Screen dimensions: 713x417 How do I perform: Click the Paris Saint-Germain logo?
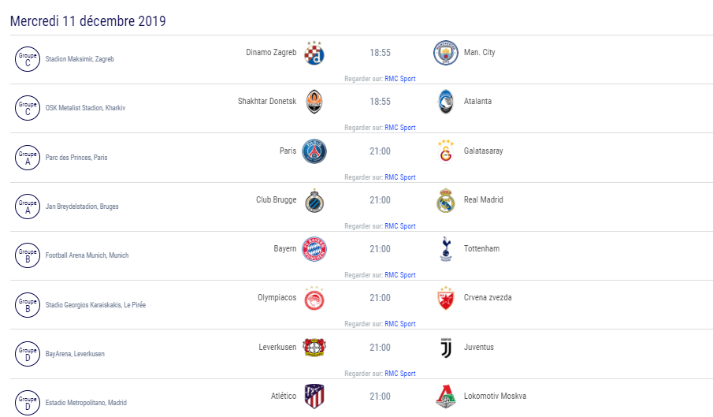314,151
